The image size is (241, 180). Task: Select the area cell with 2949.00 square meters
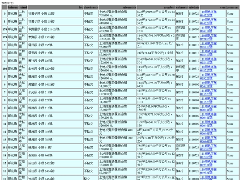pos(156,13)
